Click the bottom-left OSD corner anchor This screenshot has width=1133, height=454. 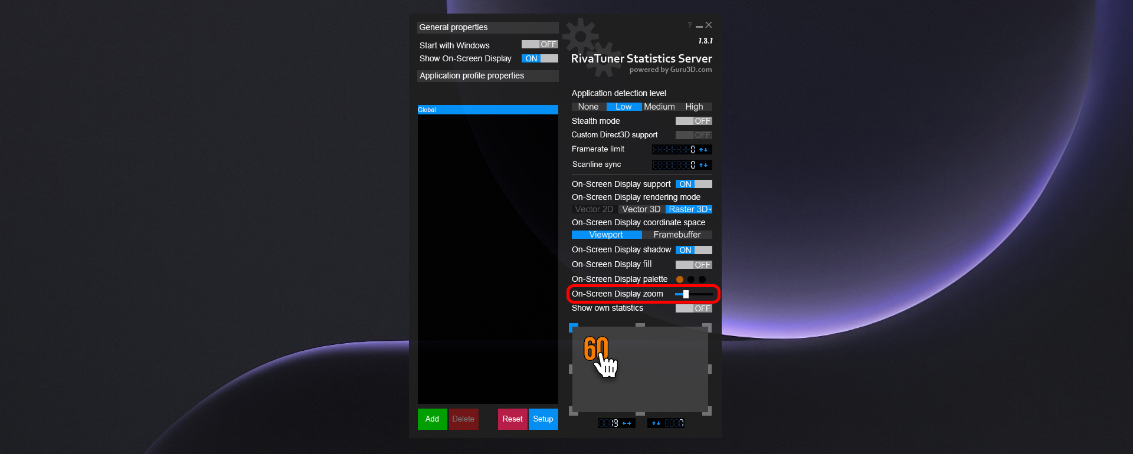(x=573, y=411)
